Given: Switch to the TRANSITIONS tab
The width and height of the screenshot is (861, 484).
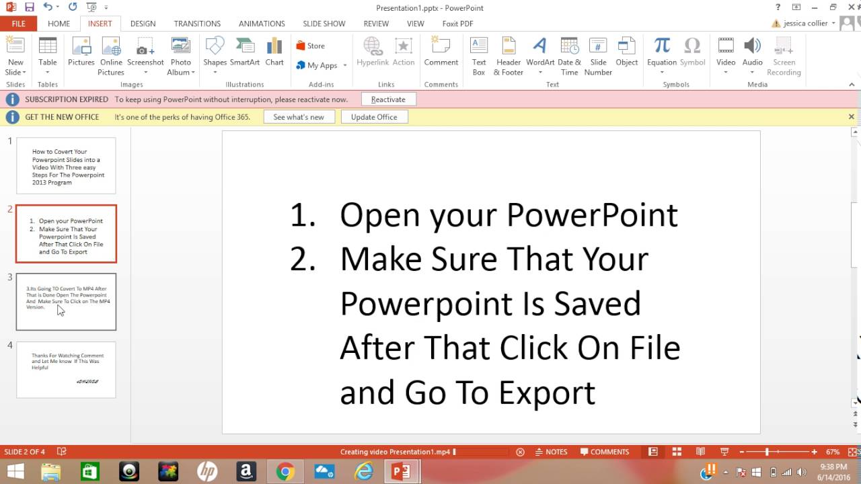Looking at the screenshot, I should [197, 24].
